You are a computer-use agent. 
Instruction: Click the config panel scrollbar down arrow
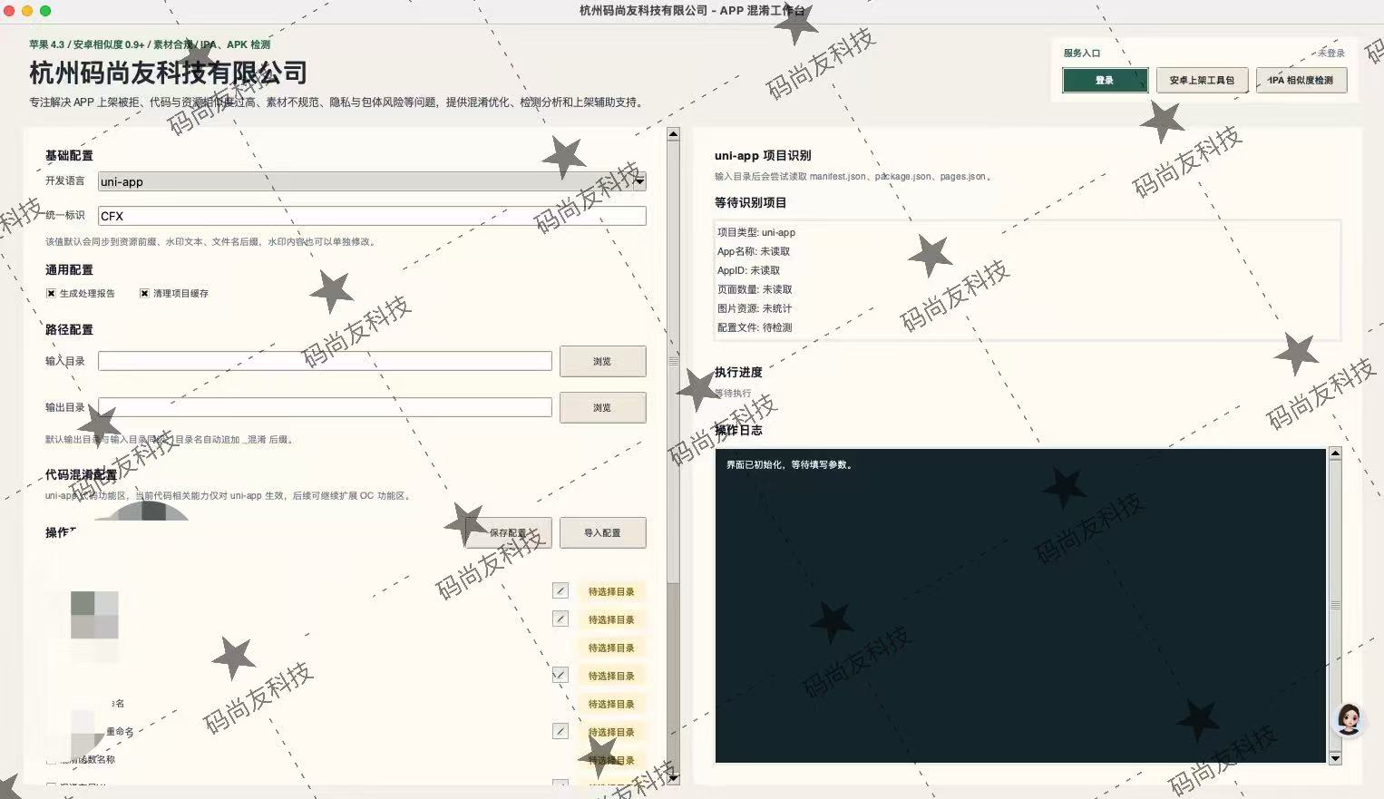[x=673, y=778]
